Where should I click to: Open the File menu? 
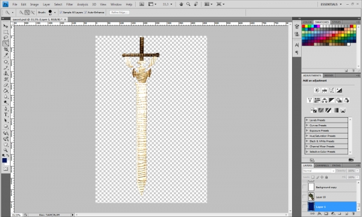14,4
